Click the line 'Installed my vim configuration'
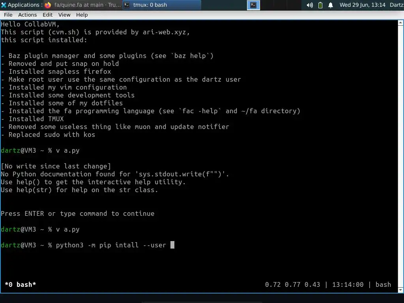 [x=64, y=87]
